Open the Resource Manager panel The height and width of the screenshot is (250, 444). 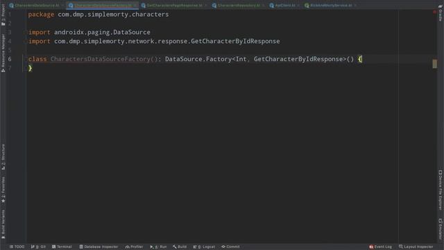3,53
